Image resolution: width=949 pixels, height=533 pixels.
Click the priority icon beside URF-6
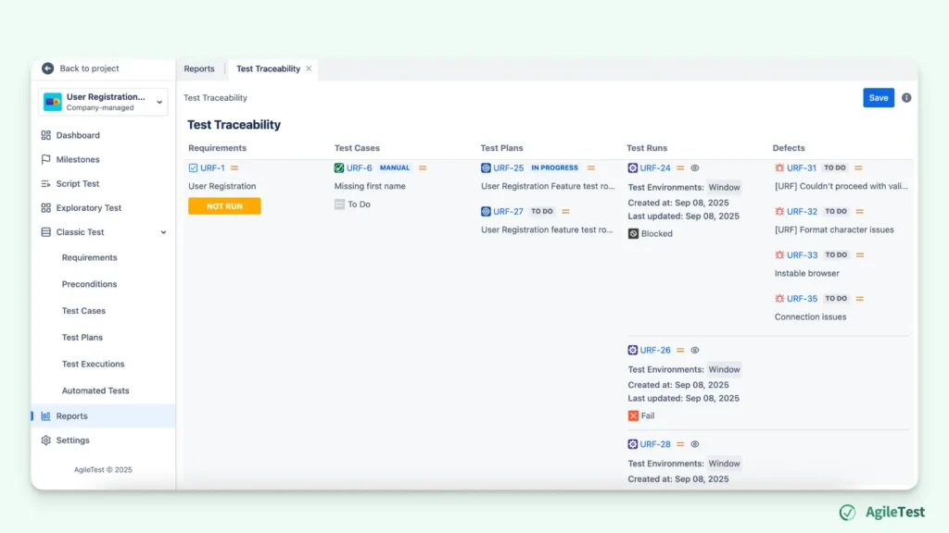click(x=423, y=168)
